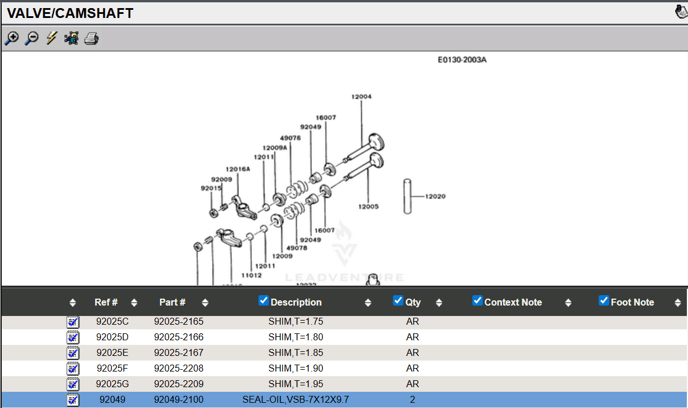
Task: Click the top-right corner icon in title bar
Action: pyautogui.click(x=681, y=12)
